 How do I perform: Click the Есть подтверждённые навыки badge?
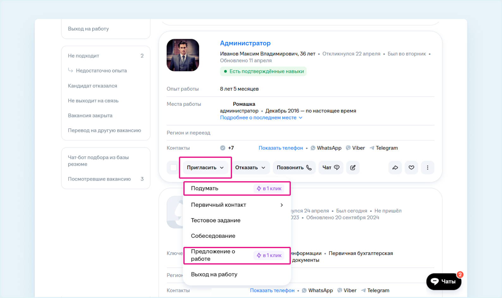pyautogui.click(x=263, y=71)
